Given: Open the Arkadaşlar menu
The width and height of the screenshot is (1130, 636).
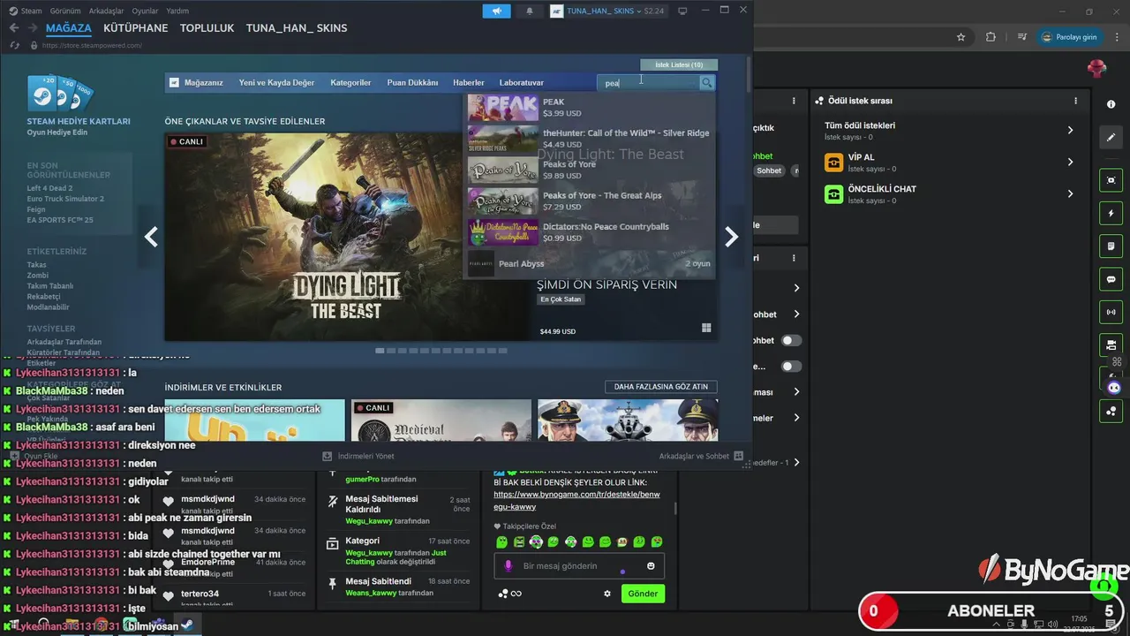Looking at the screenshot, I should point(107,11).
